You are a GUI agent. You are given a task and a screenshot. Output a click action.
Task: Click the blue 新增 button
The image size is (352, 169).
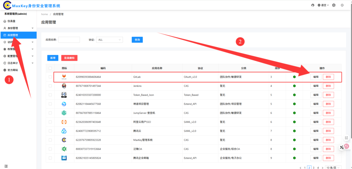[53, 58]
